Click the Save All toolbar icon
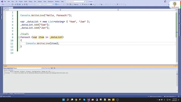 coord(20,5)
